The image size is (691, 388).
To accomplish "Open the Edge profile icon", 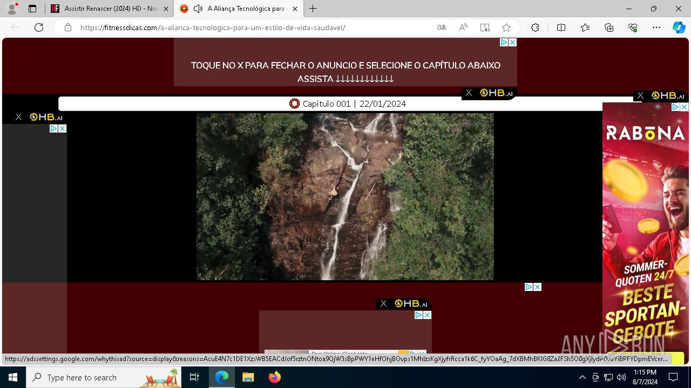I will [x=11, y=9].
